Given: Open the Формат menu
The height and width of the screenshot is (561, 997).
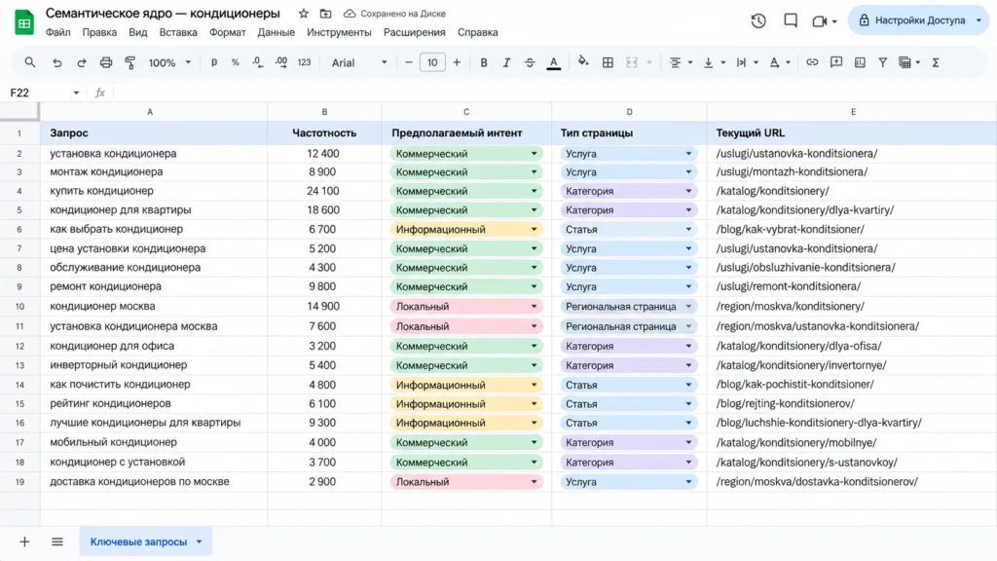Looking at the screenshot, I should point(228,32).
